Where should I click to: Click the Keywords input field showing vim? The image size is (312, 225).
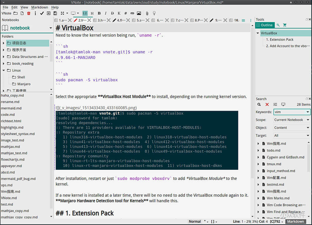tap(289, 112)
